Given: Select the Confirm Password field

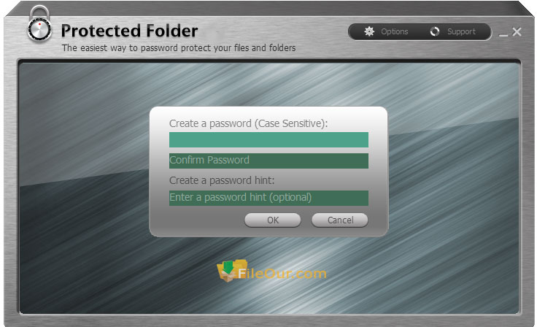Looking at the screenshot, I should [x=268, y=161].
